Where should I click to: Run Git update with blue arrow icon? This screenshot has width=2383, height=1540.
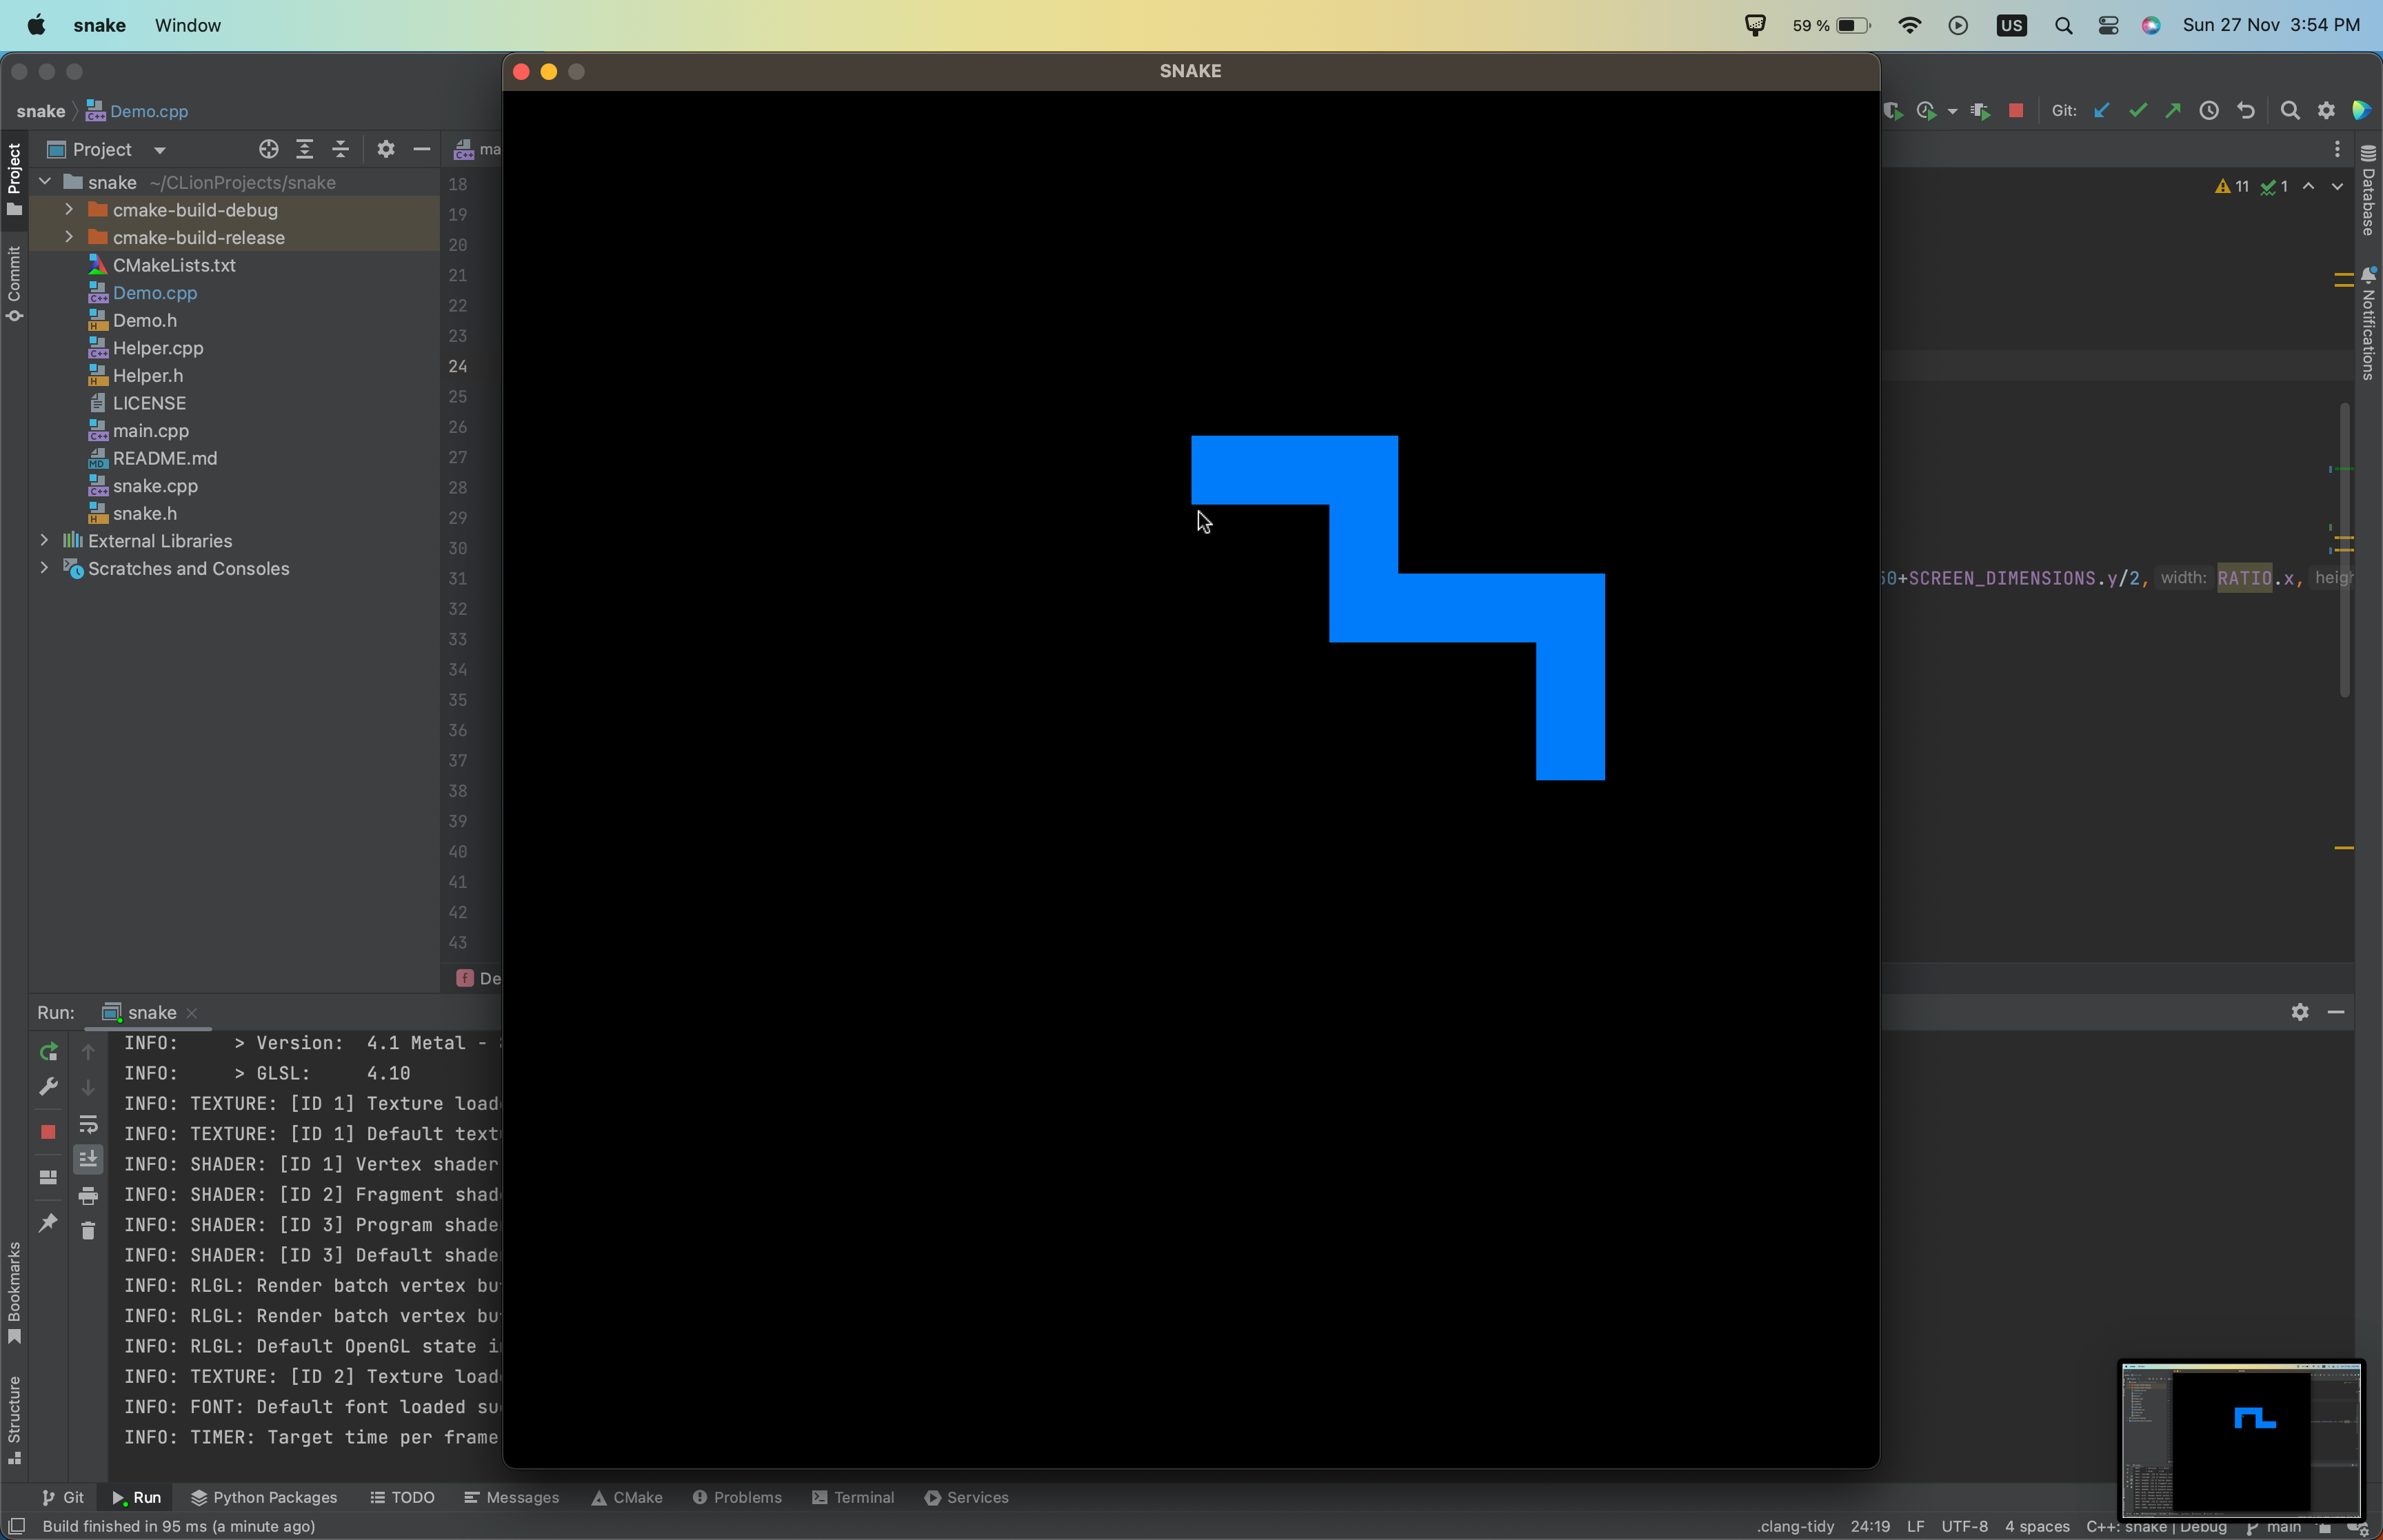(2102, 111)
